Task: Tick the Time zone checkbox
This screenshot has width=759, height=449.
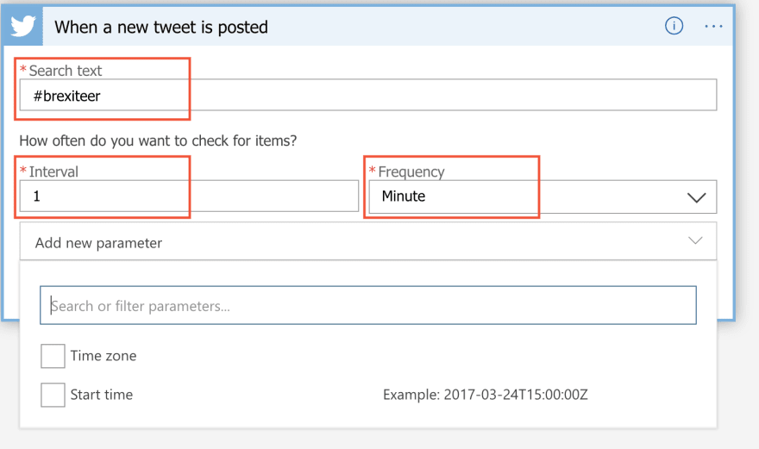Action: tap(53, 356)
